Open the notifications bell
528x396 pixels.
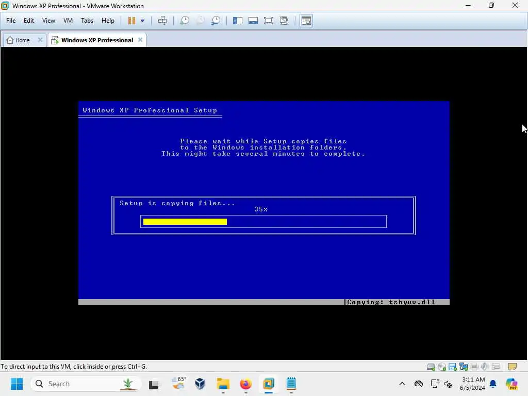click(493, 384)
